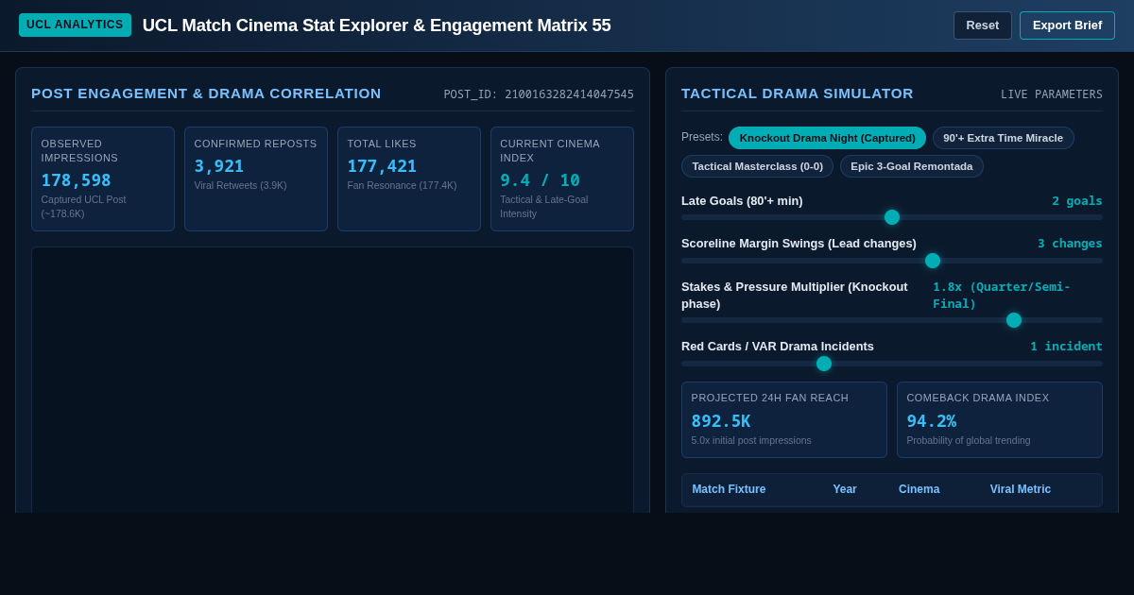Select the Confirmed Reposts value 3,921
Screen dimensions: 1134x595
(219, 166)
